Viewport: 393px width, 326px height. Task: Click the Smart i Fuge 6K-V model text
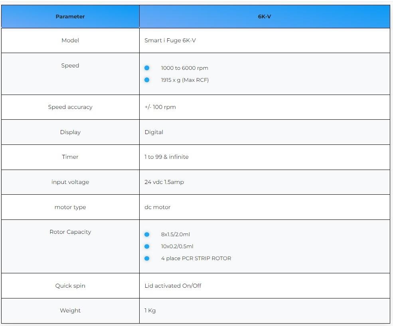[170, 40]
